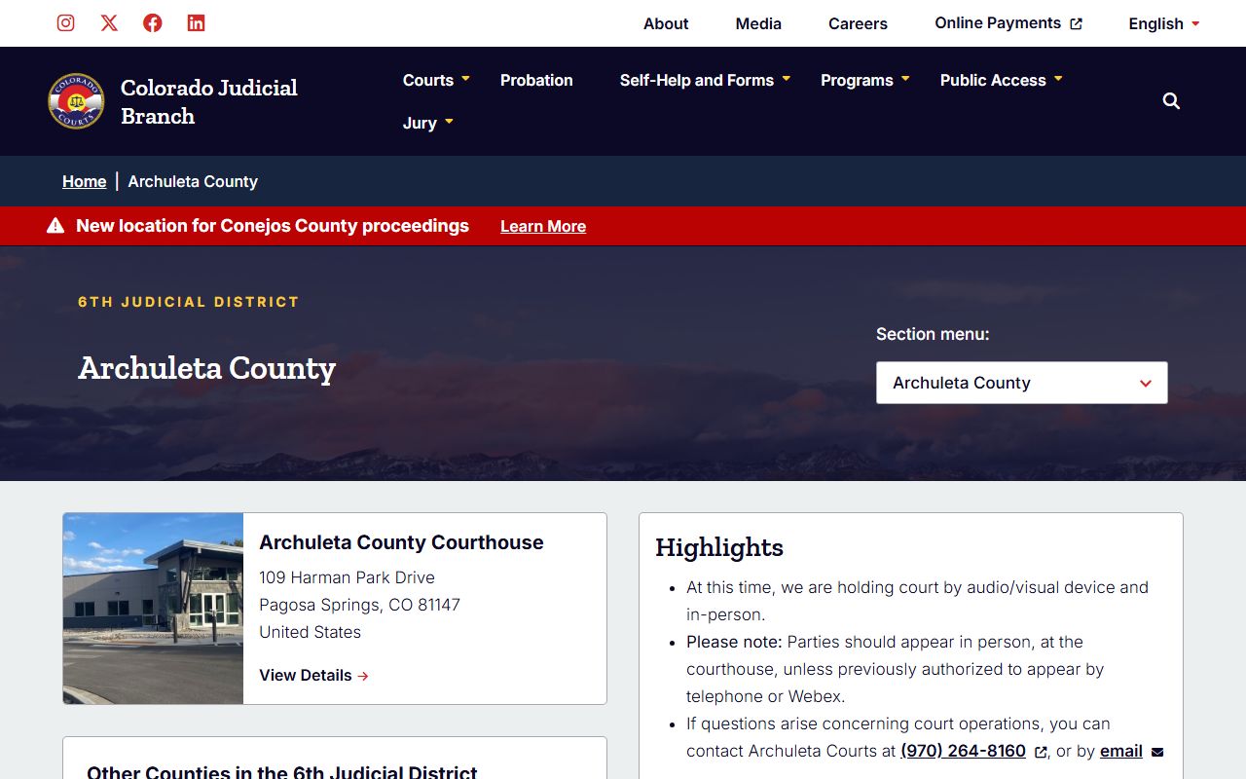The image size is (1246, 779).
Task: Open the LinkedIn social icon
Action: click(x=196, y=23)
